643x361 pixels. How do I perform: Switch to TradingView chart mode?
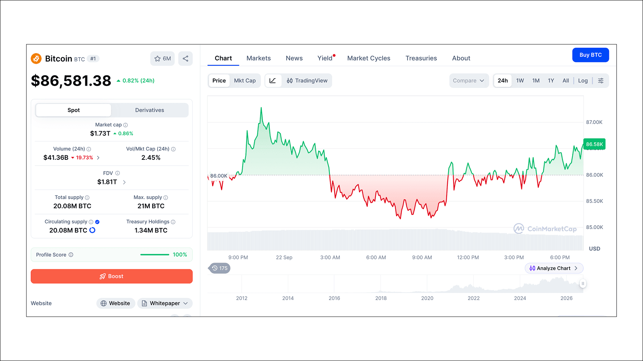tap(307, 81)
